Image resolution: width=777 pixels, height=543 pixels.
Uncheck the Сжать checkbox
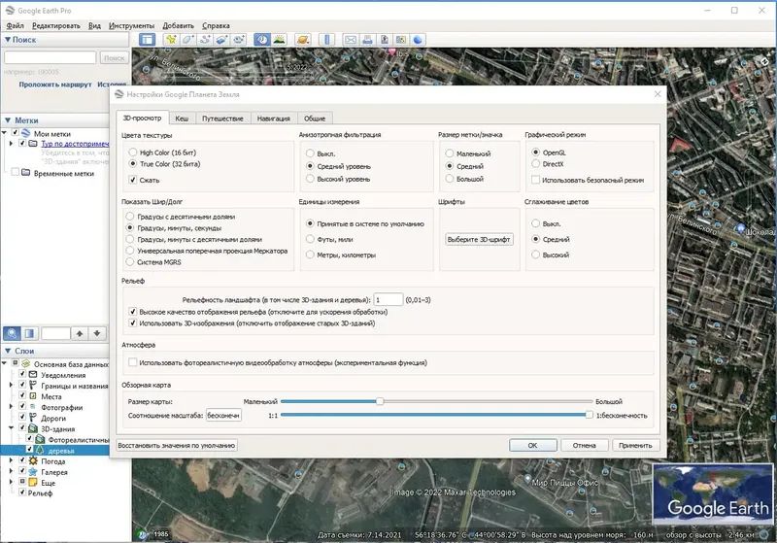coord(133,180)
